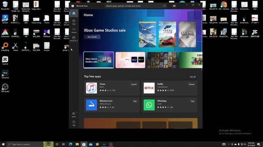Open the iTunes app icon

[91, 88]
